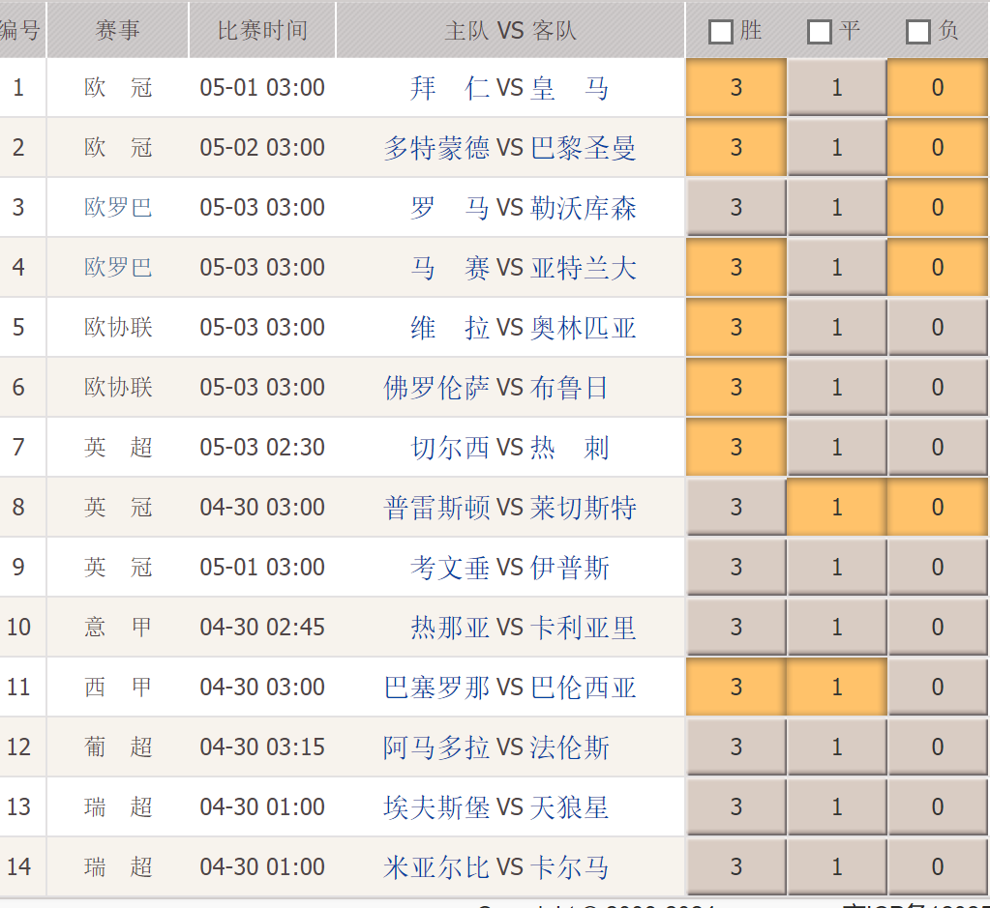Open the 多特蒙德 VS 巴黎圣曼 match link

click(x=510, y=148)
